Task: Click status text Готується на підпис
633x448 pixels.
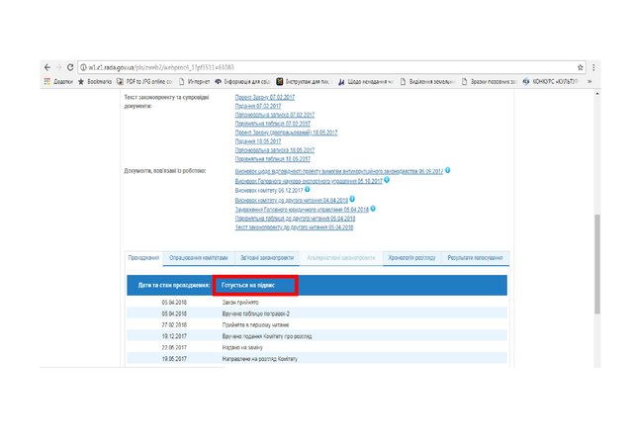Action: click(248, 286)
